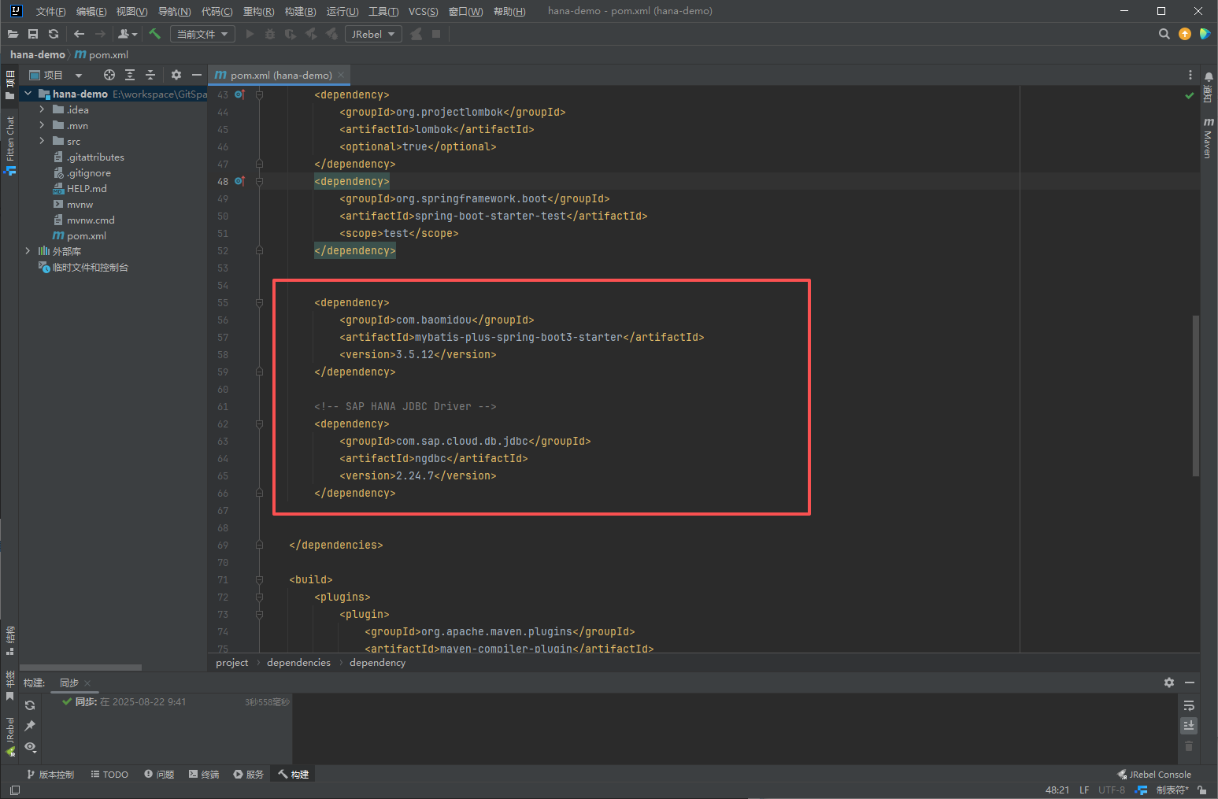Image resolution: width=1218 pixels, height=799 pixels.
Task: Open JRebel Console from status bar
Action: 1153,775
